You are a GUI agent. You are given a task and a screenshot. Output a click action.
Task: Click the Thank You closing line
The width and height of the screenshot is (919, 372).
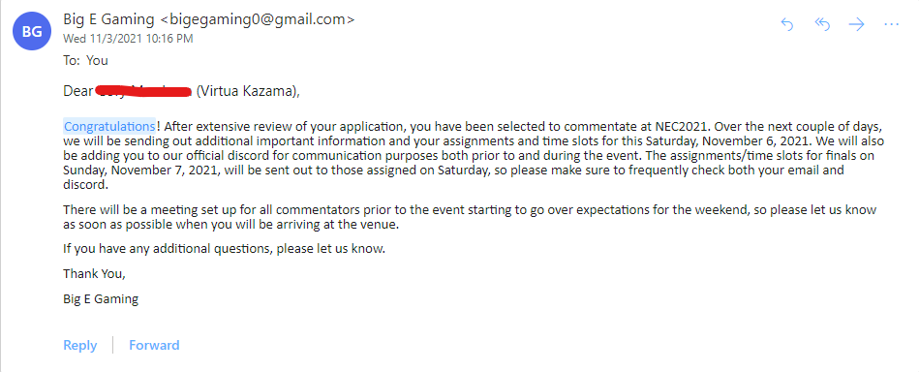[94, 274]
